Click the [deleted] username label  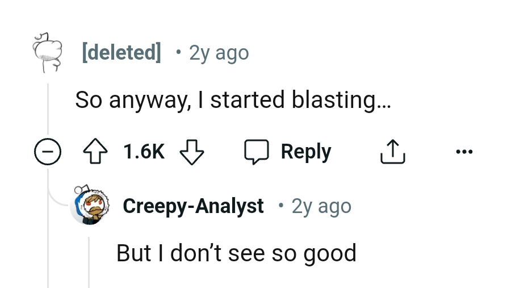[x=121, y=53]
